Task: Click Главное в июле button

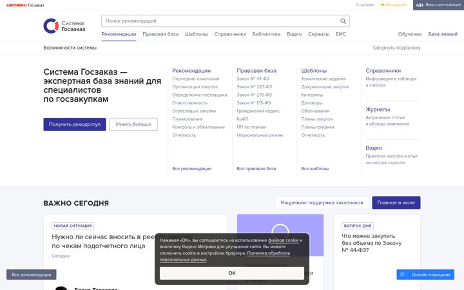Action: [396, 203]
